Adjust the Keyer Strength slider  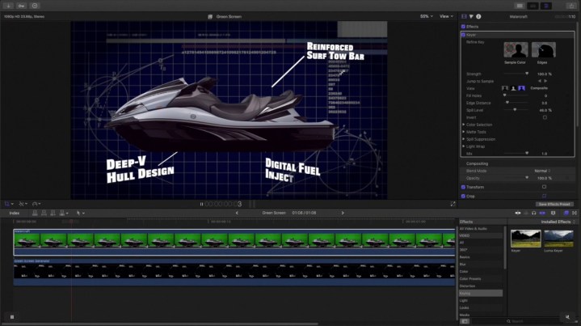pyautogui.click(x=527, y=73)
